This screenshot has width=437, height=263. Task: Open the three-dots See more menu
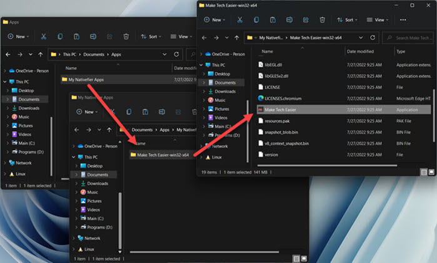pyautogui.click(x=403, y=20)
